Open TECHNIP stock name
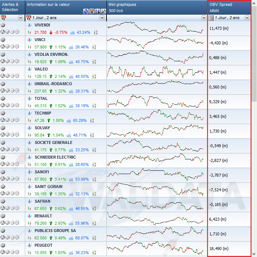Viewport: 257px width, 257px height. point(43,113)
